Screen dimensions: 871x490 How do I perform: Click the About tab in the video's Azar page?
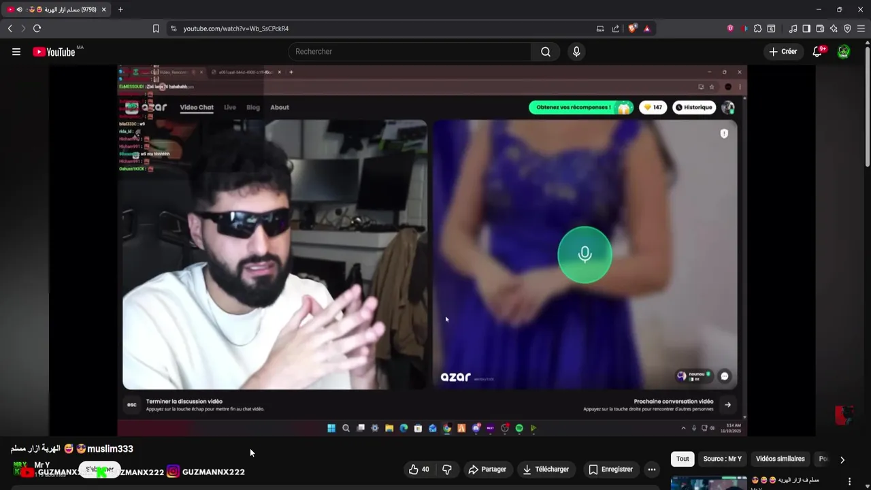click(x=280, y=108)
